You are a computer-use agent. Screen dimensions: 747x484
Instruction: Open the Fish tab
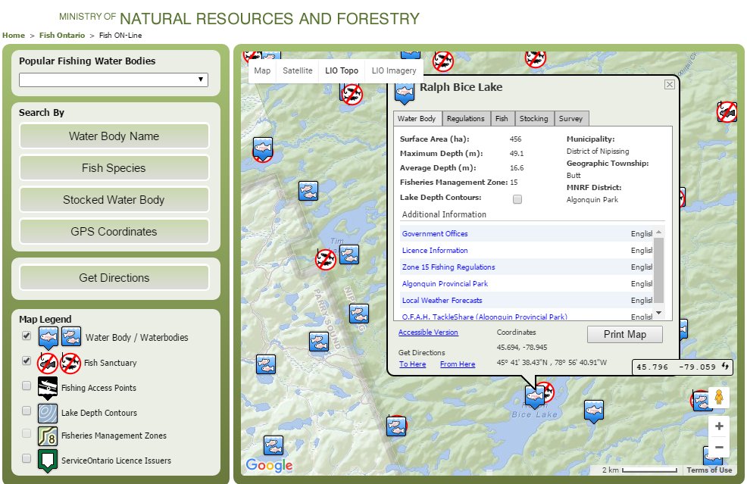(x=502, y=119)
